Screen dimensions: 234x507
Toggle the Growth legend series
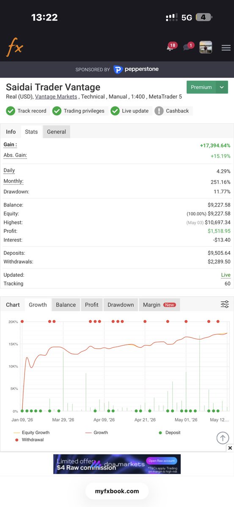[x=96, y=433]
